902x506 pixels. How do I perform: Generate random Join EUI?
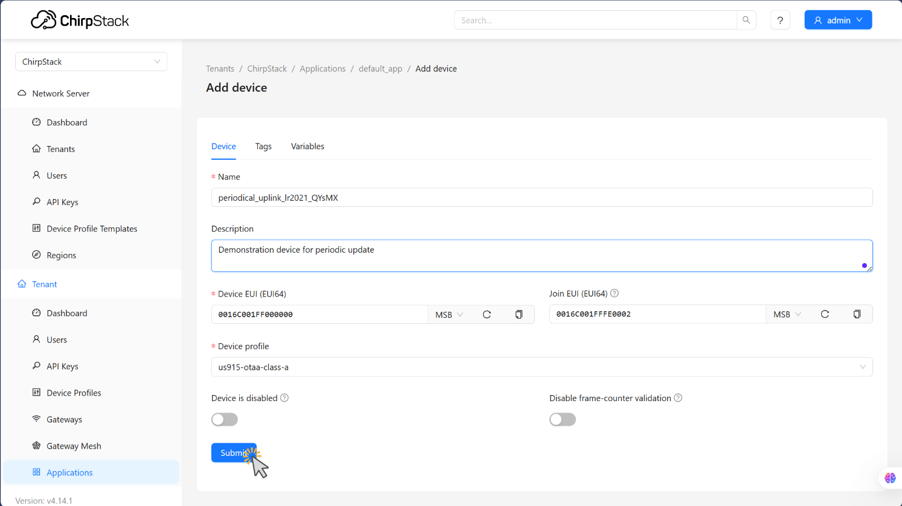click(825, 314)
